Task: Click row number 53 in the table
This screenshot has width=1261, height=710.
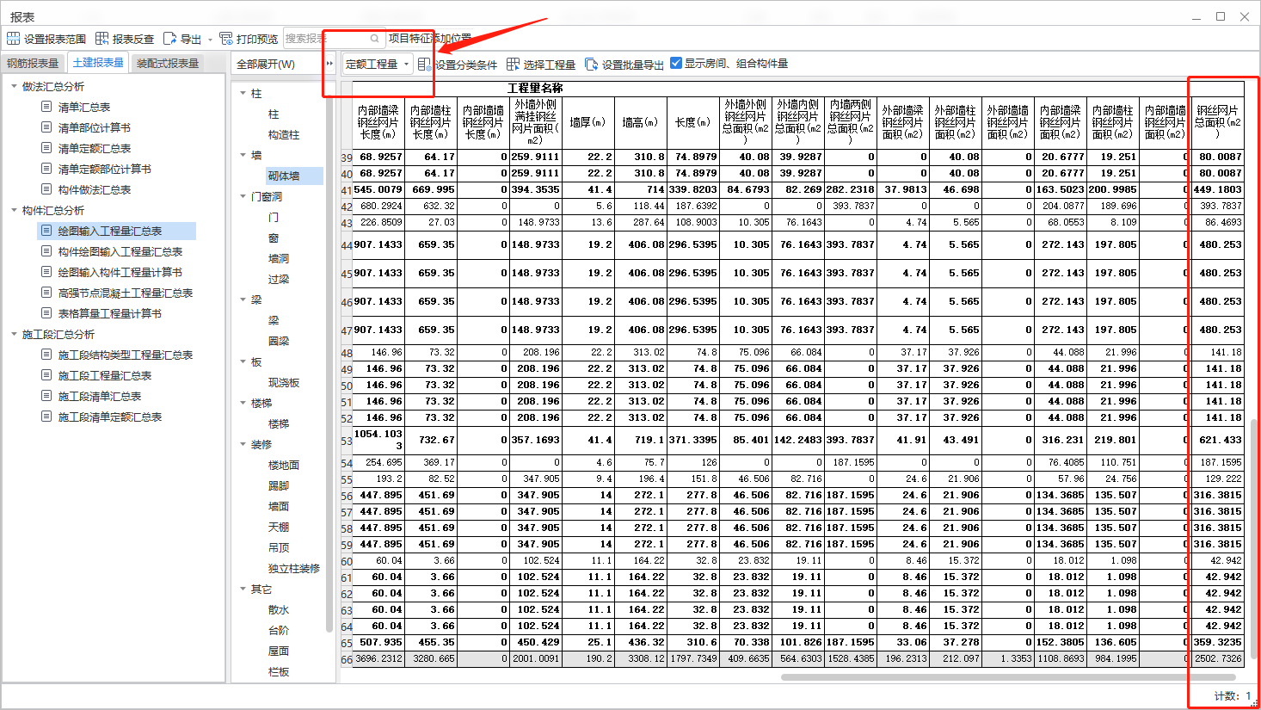Action: point(347,440)
